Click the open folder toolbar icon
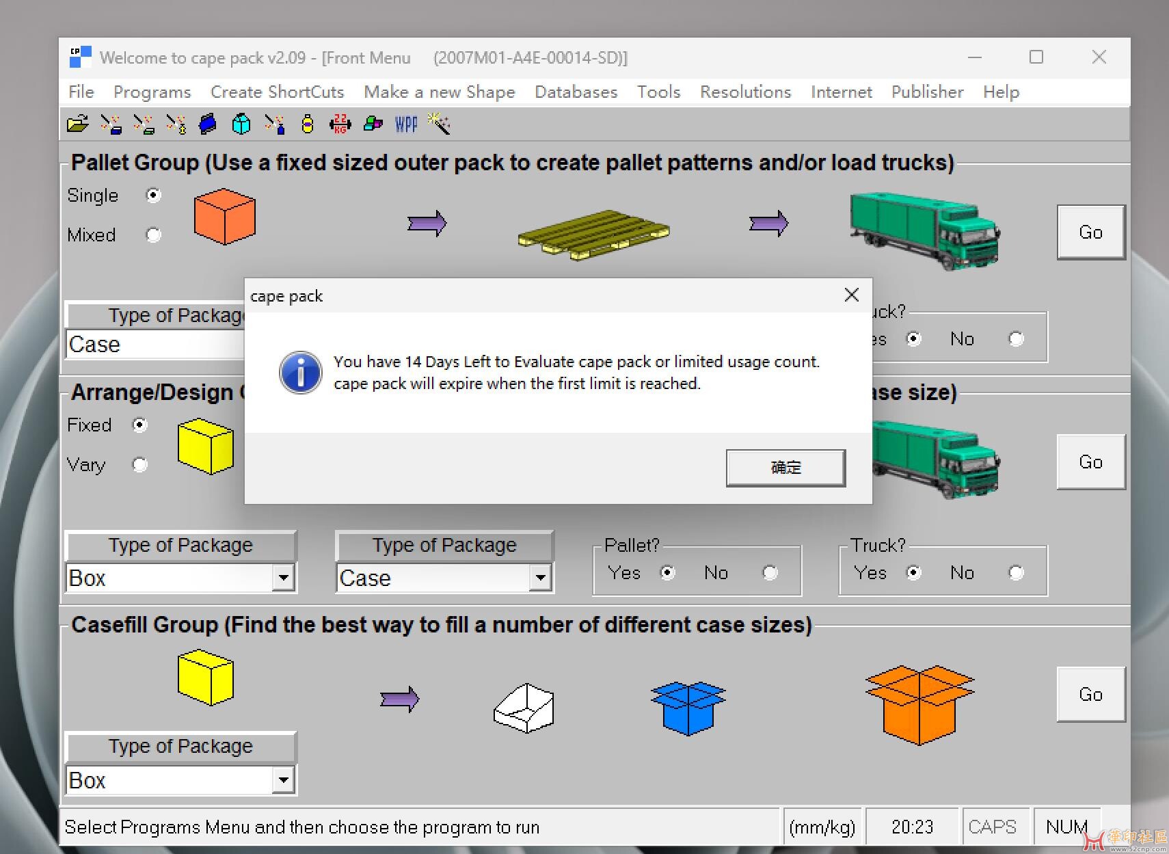Image resolution: width=1169 pixels, height=854 pixels. point(78,124)
